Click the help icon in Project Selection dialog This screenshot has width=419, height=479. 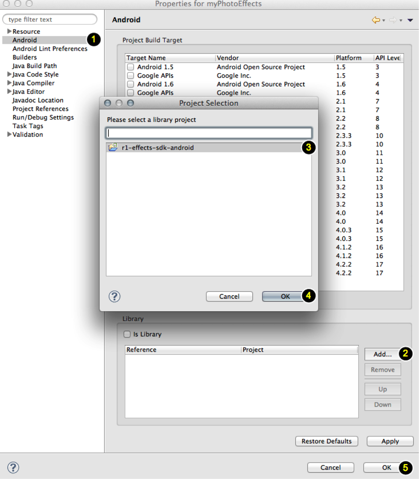[115, 296]
